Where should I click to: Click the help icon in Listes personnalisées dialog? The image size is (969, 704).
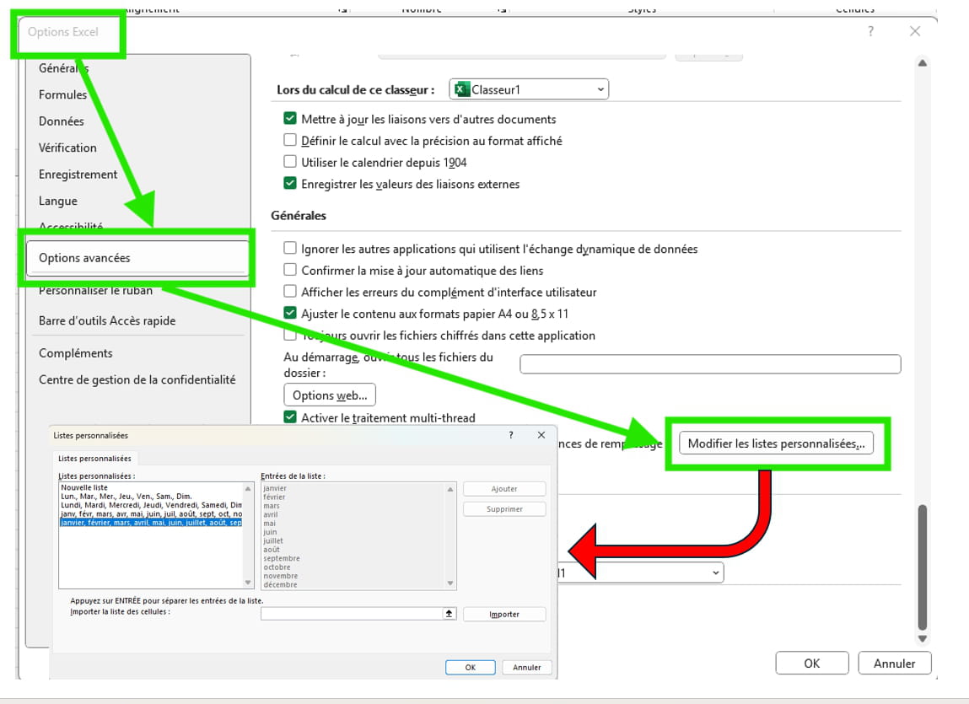510,435
